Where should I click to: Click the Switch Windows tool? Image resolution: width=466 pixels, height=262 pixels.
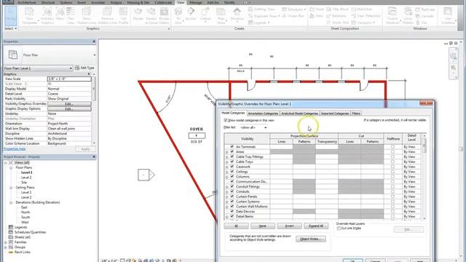point(392,15)
